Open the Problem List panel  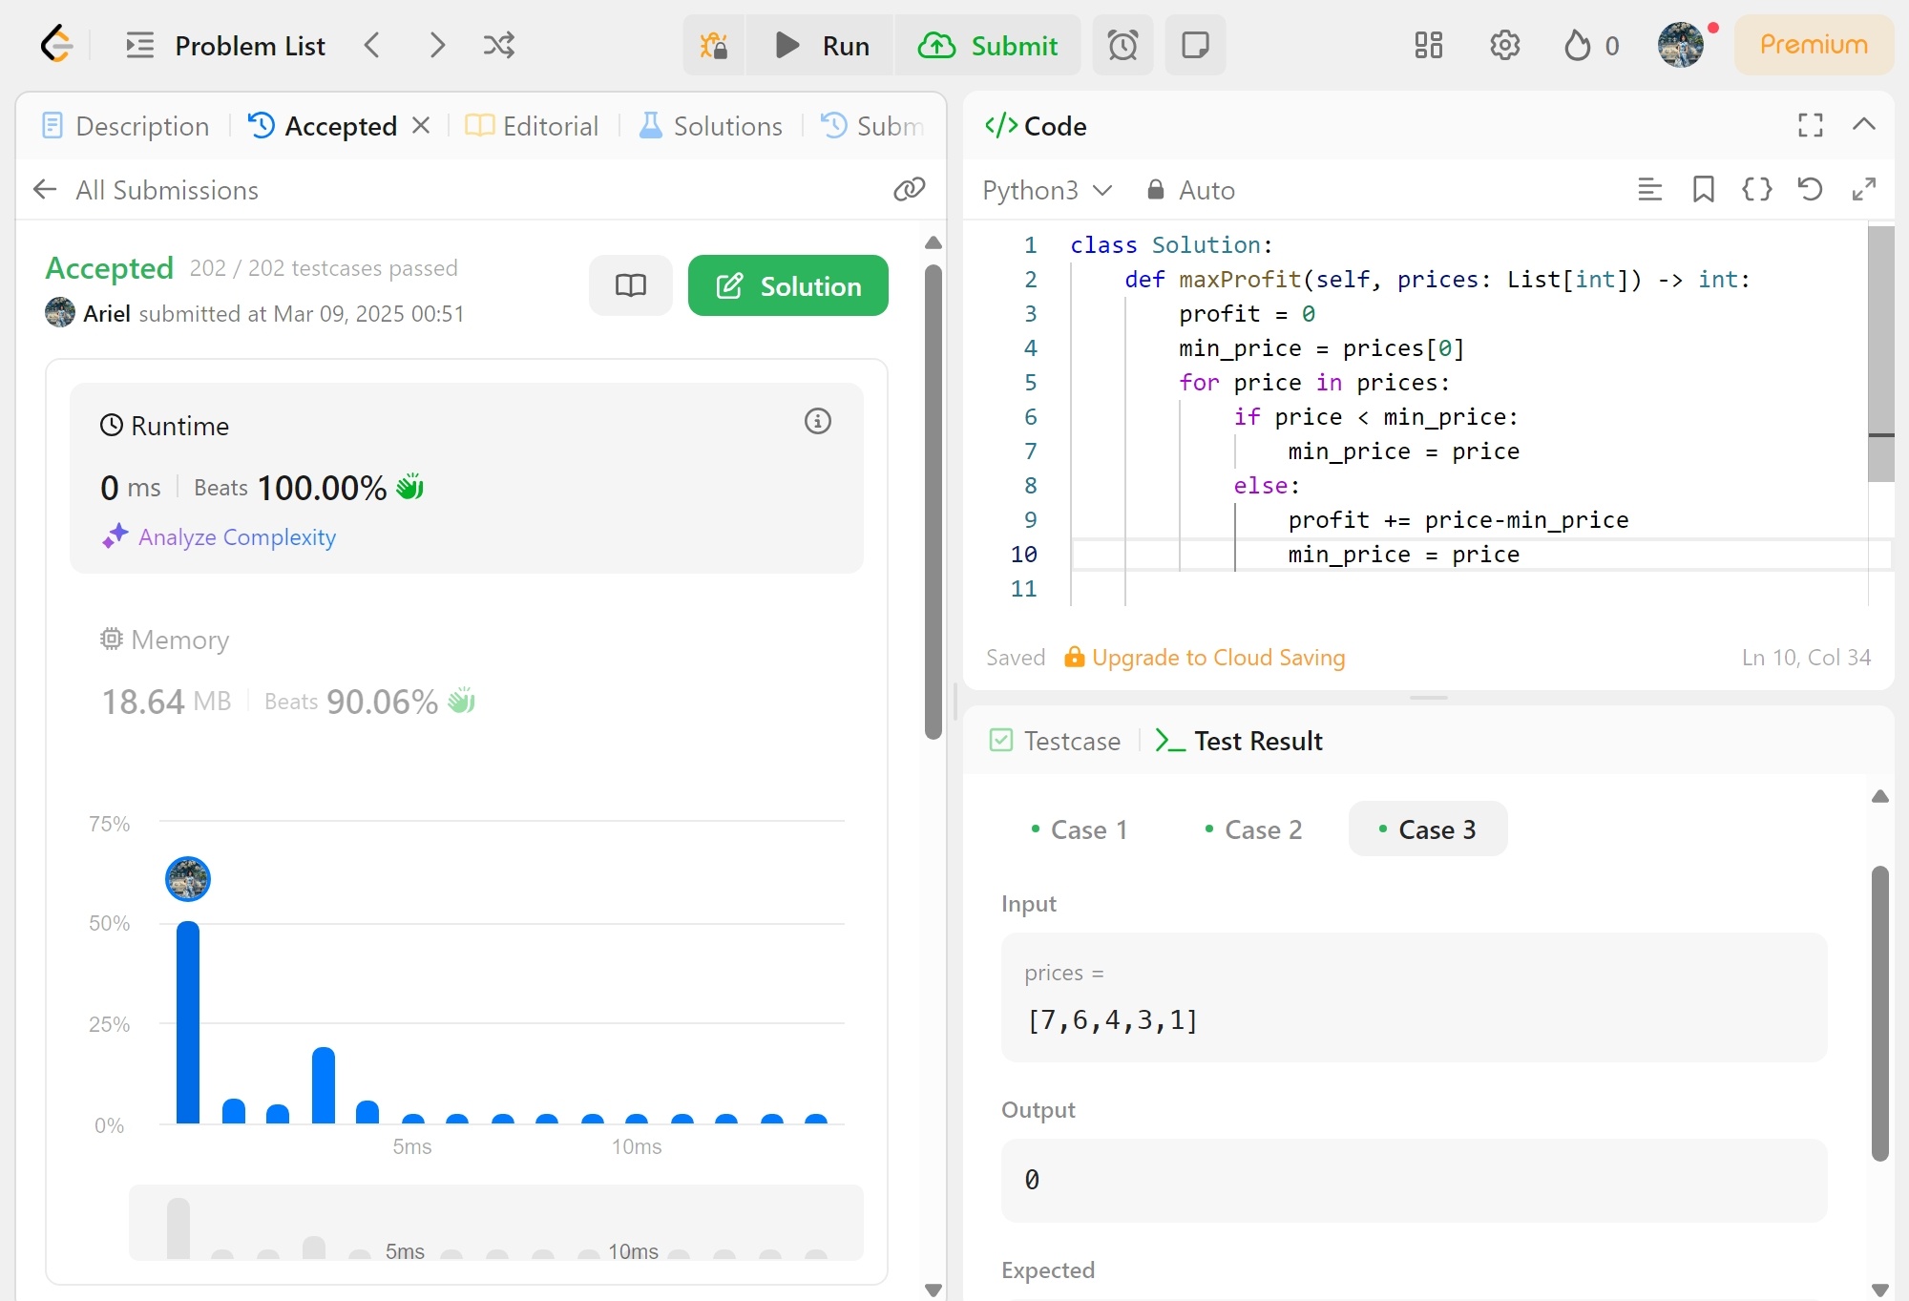(226, 45)
